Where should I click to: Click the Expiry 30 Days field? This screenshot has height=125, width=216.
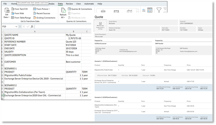pos(205,29)
